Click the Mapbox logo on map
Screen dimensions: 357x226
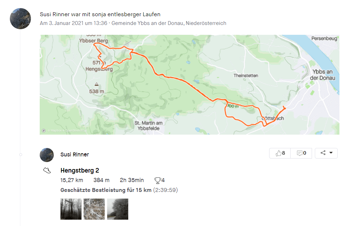click(x=44, y=130)
